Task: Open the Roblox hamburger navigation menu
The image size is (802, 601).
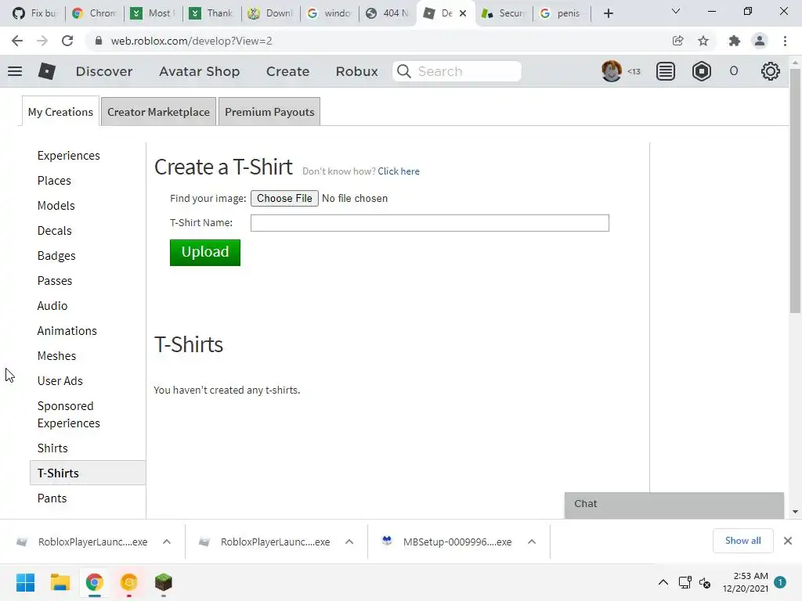Action: (x=15, y=71)
